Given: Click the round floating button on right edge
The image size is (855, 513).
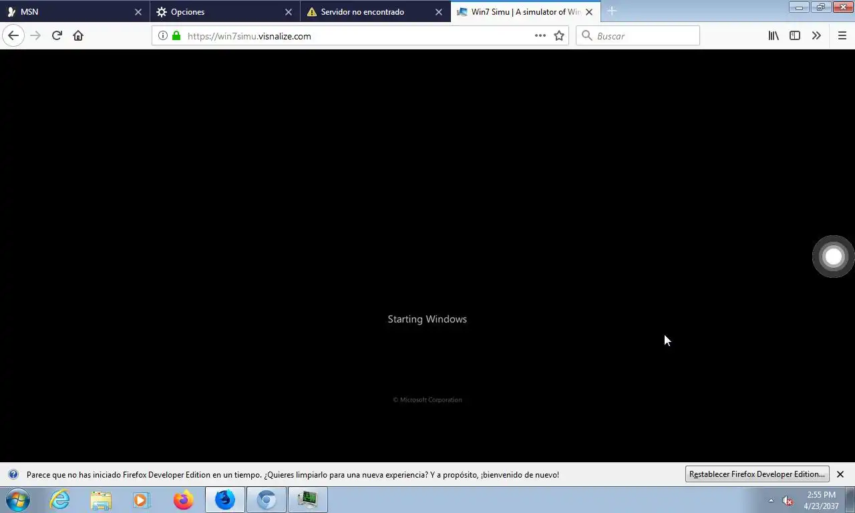Looking at the screenshot, I should pyautogui.click(x=833, y=256).
